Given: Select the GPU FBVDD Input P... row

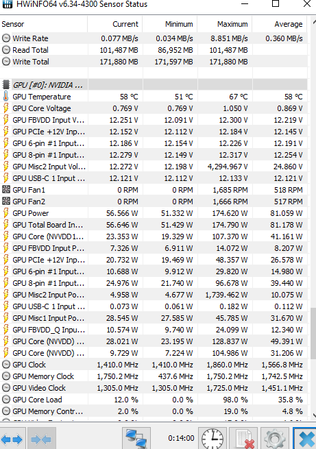Looking at the screenshot, I should click(154, 248).
